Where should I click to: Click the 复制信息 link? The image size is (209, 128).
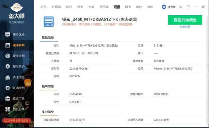[x=185, y=27]
